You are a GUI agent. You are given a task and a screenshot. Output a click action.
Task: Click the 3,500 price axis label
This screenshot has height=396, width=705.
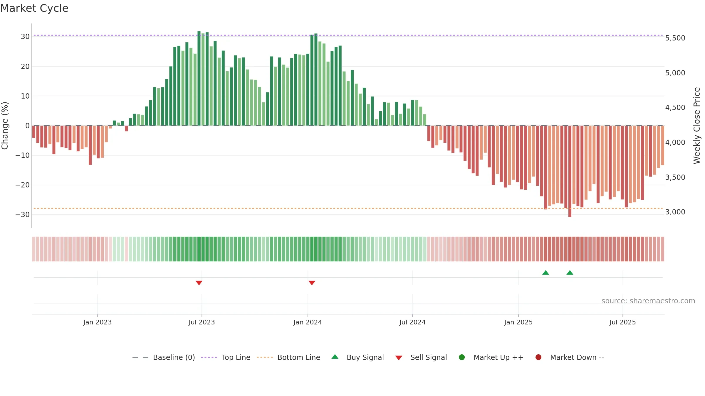click(675, 177)
